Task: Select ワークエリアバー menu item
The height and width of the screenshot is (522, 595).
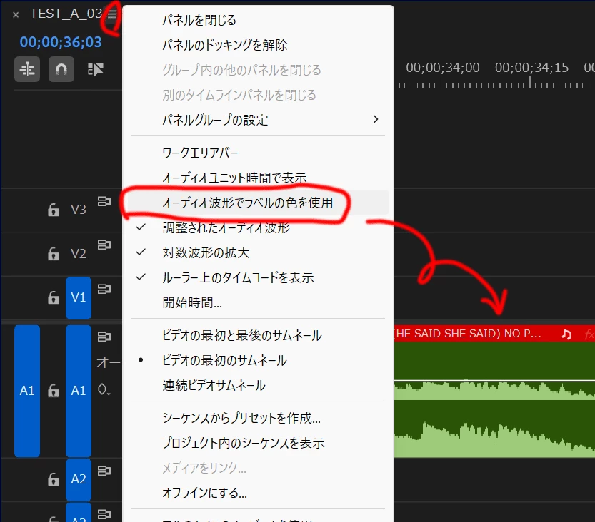Action: 258,153
